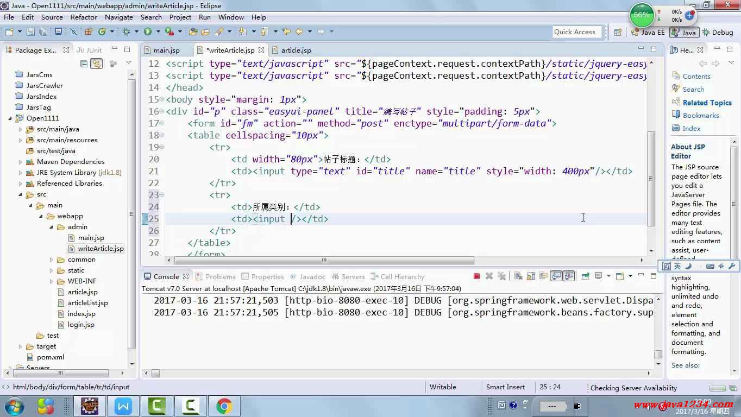Click the Windows Start button
The height and width of the screenshot is (417, 741).
click(14, 406)
